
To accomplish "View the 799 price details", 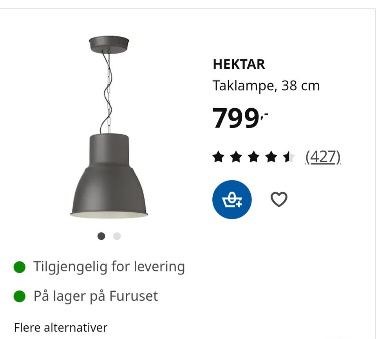I will pyautogui.click(x=240, y=118).
